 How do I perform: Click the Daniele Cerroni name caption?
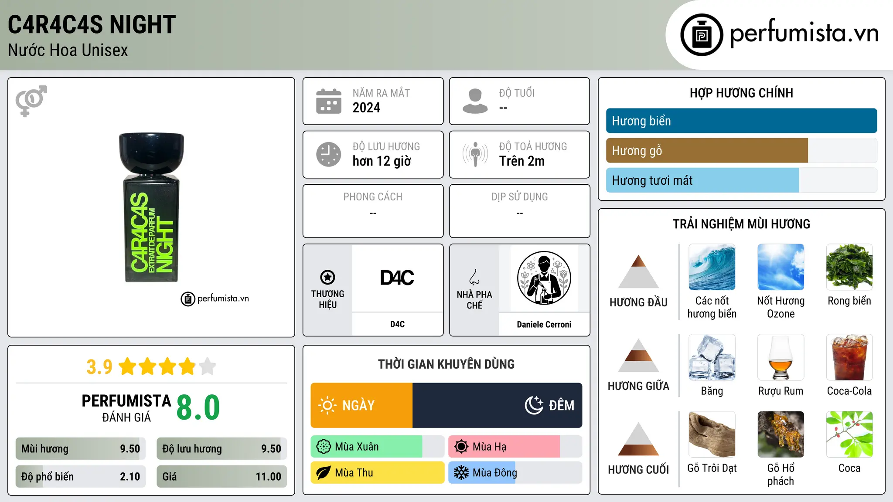(x=544, y=325)
